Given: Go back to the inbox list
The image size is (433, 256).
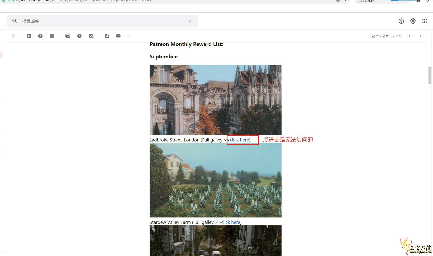Looking at the screenshot, I should pyautogui.click(x=14, y=36).
